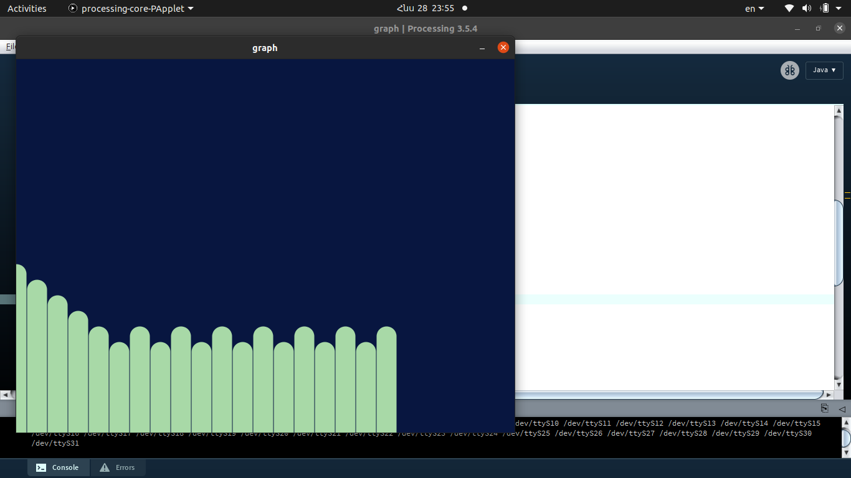Minimize the Processing 3.5.4 window
This screenshot has width=851, height=478.
pos(798,29)
